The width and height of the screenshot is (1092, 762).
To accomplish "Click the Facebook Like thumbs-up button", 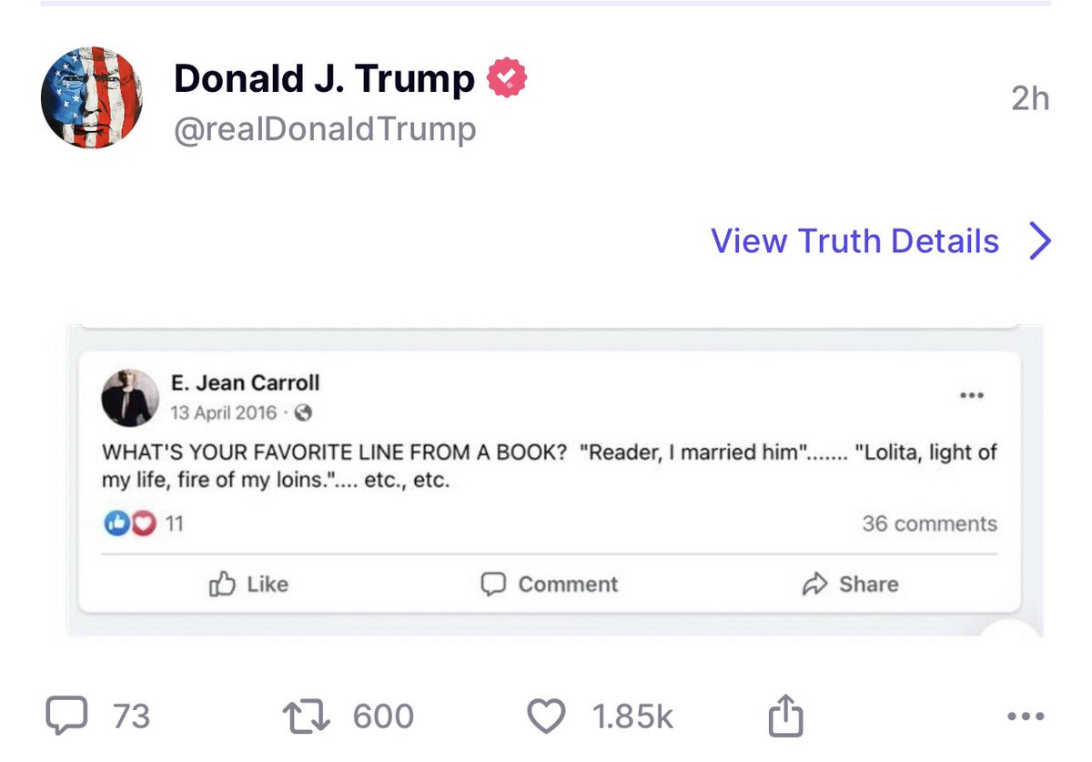I will (x=248, y=584).
